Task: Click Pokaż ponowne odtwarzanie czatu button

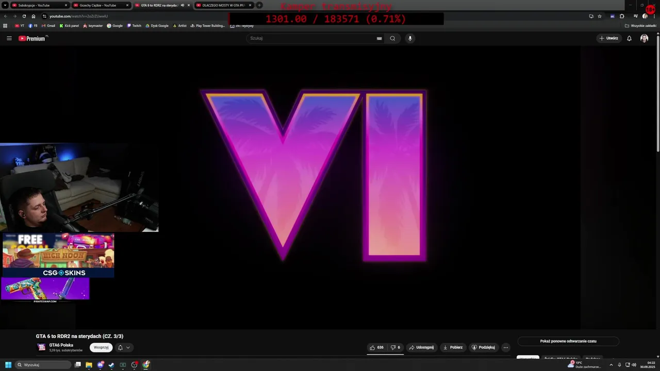Action: pyautogui.click(x=568, y=341)
